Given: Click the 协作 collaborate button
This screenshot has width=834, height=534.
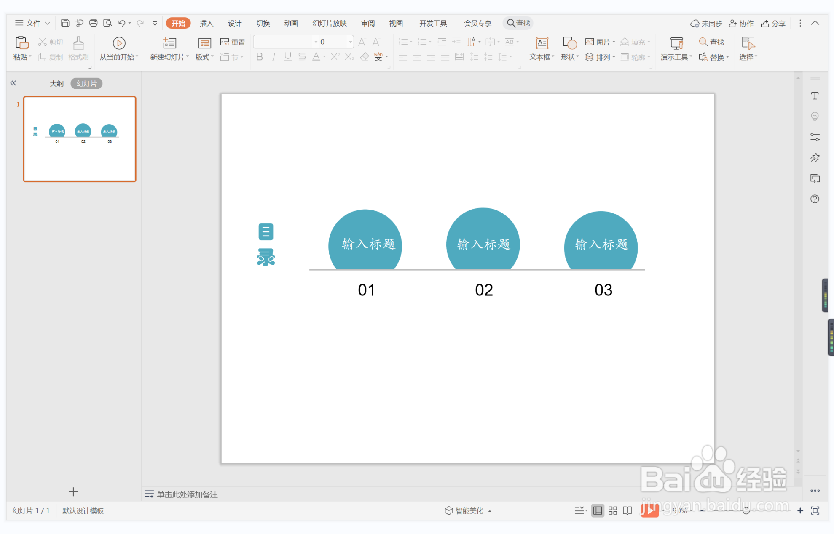Looking at the screenshot, I should coord(741,23).
